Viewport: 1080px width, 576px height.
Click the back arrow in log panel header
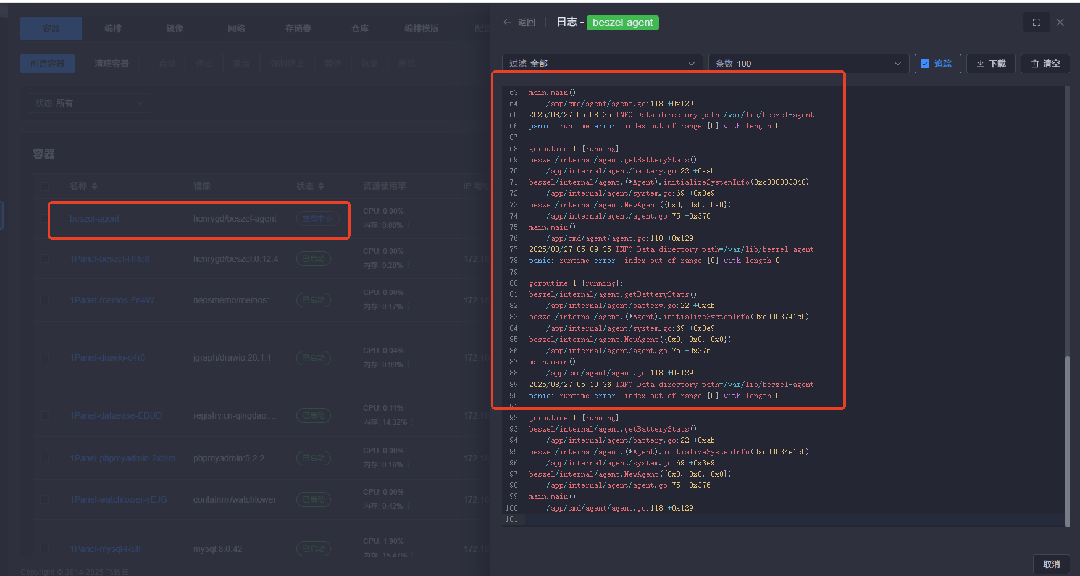(507, 22)
